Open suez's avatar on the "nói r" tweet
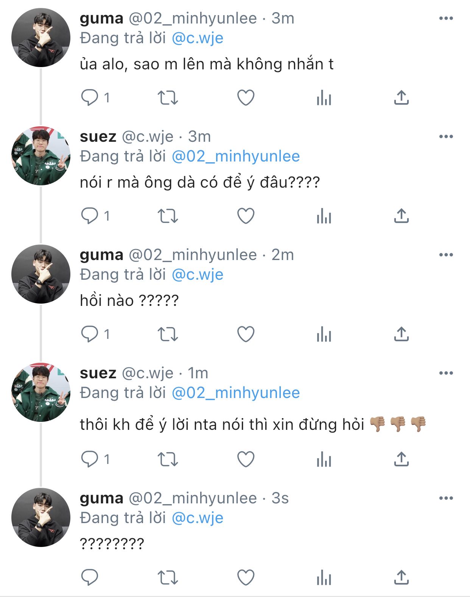Screen dimensions: 470x597 click(41, 156)
